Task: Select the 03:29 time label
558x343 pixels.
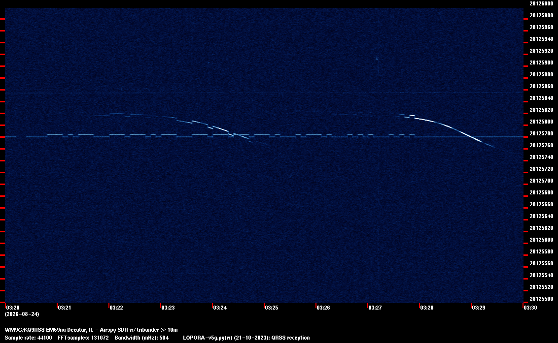Action: click(x=478, y=308)
